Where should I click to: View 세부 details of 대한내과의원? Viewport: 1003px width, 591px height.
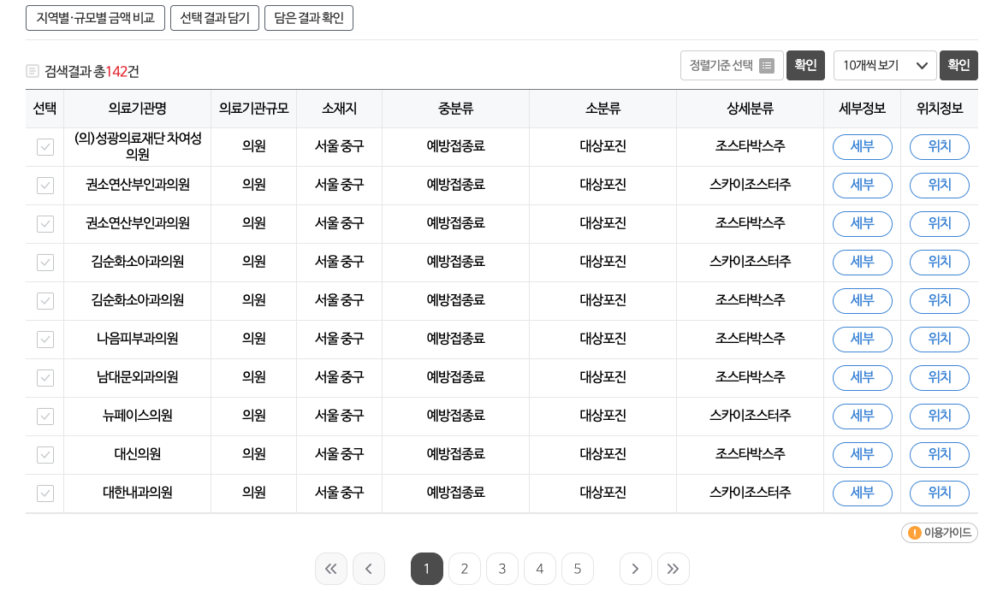coord(862,493)
